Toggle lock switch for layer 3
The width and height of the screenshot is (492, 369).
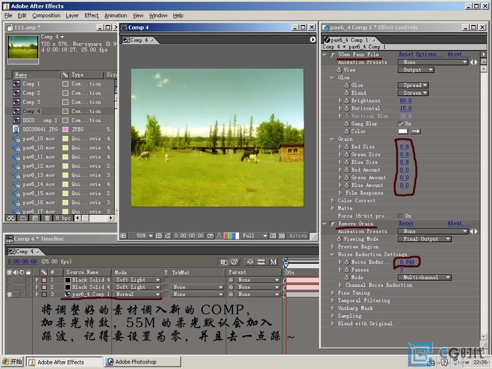28,295
